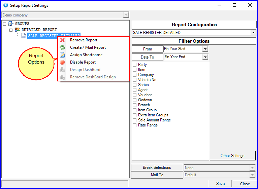Select Create / Mail Report menu entry
The width and height of the screenshot is (258, 189).
(93, 47)
